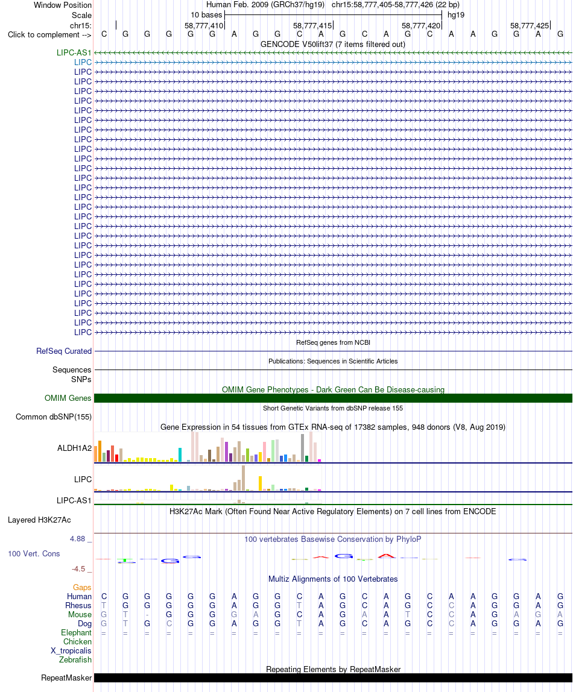Click 'Publications: Sequences in Scientific Articles' title
The height and width of the screenshot is (692, 573).
click(x=333, y=361)
